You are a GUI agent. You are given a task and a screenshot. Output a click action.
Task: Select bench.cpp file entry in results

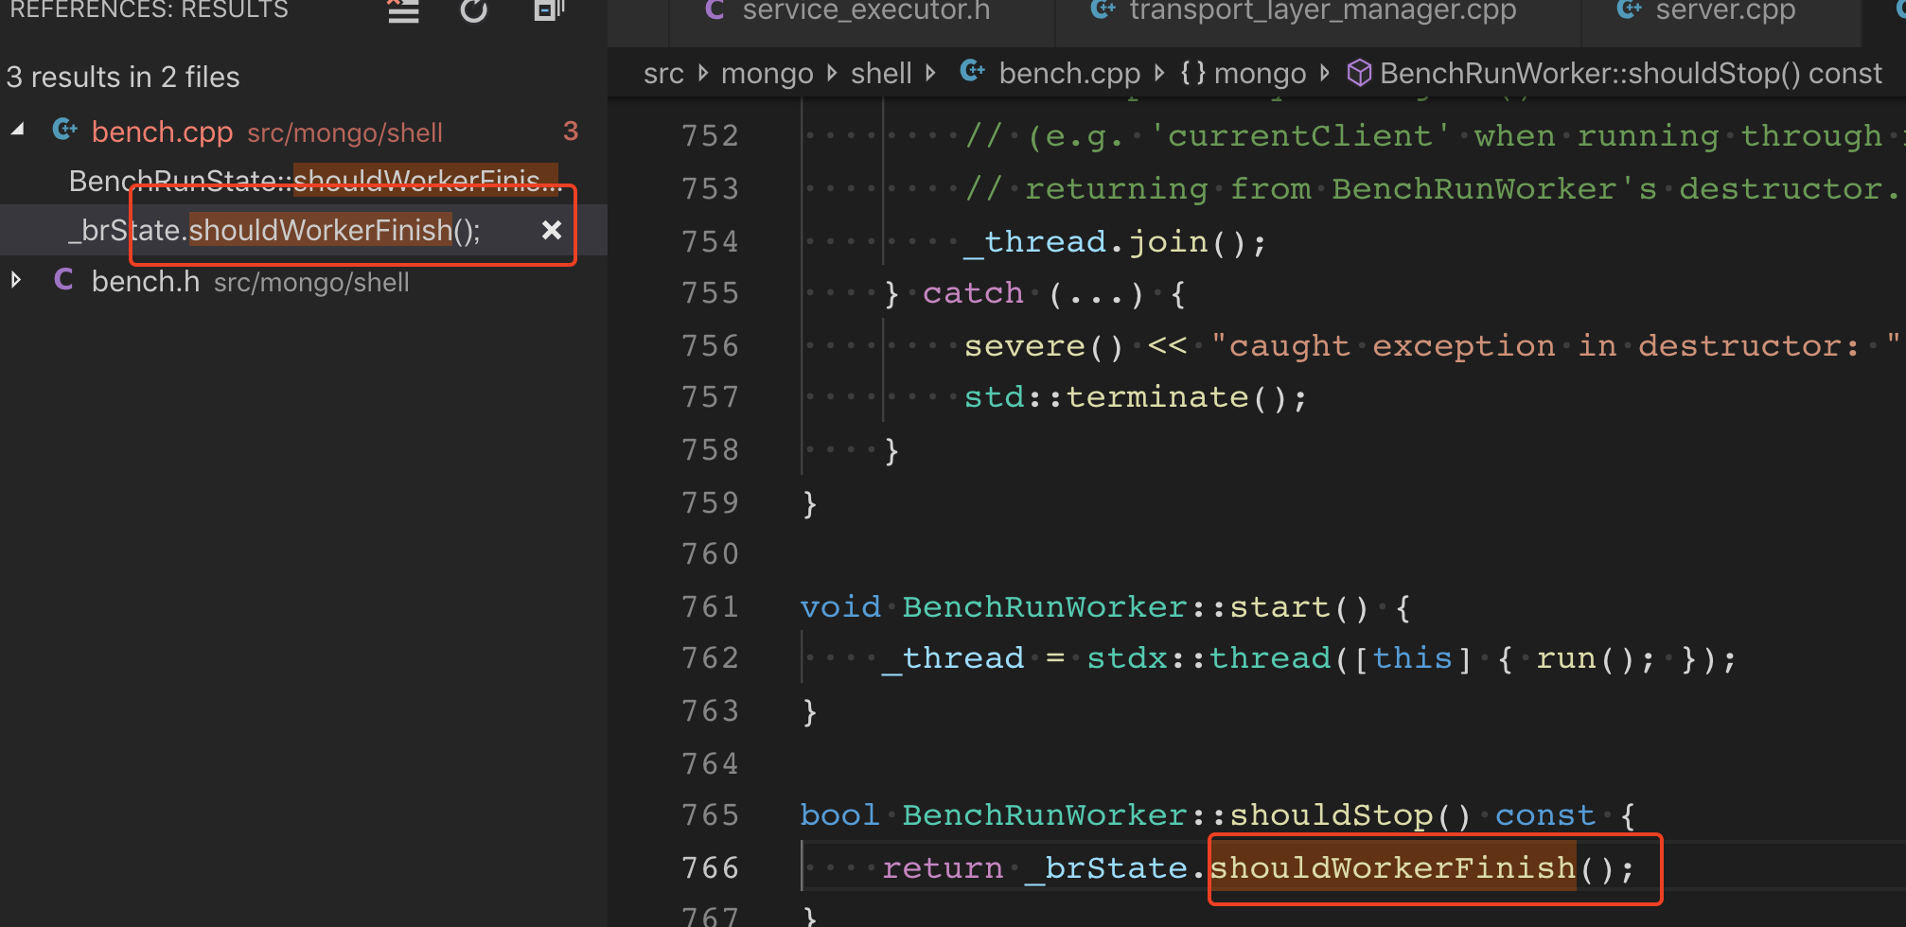(x=162, y=131)
